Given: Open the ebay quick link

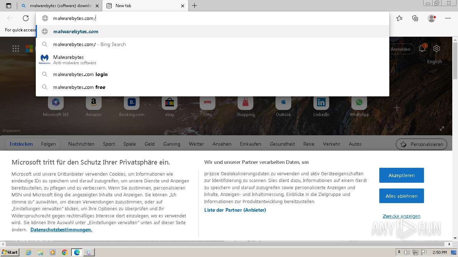Looking at the screenshot, I should coord(170,106).
